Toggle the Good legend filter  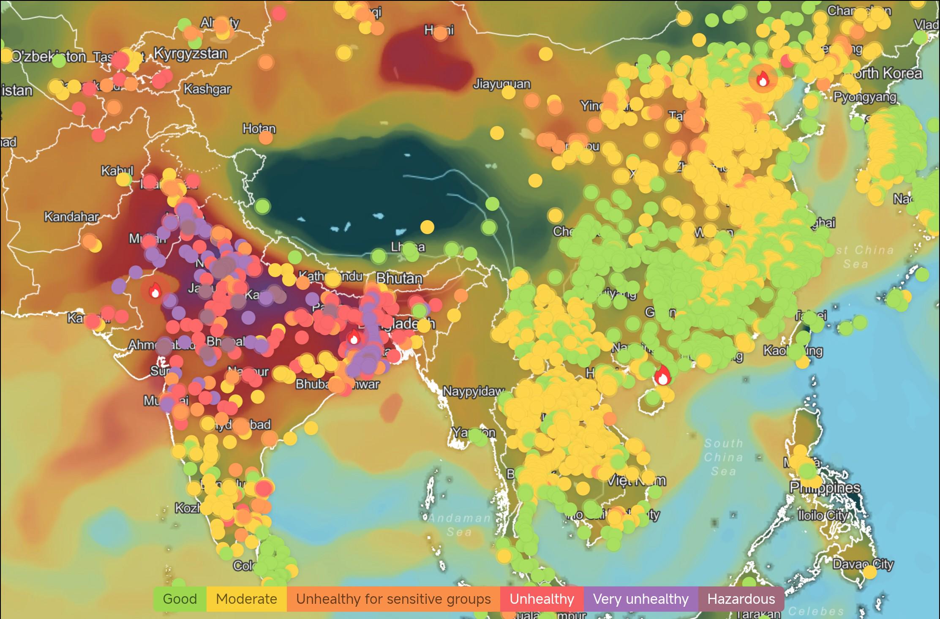pos(179,599)
